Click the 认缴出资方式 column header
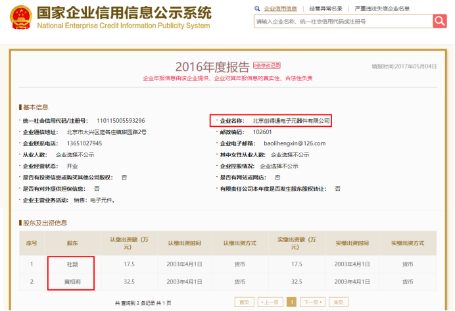 (240, 243)
